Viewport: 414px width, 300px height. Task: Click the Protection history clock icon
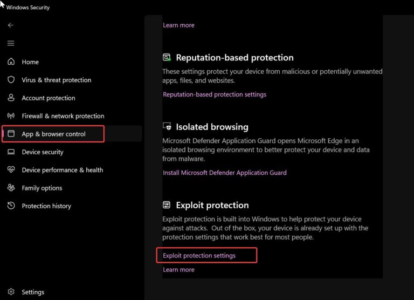point(11,206)
